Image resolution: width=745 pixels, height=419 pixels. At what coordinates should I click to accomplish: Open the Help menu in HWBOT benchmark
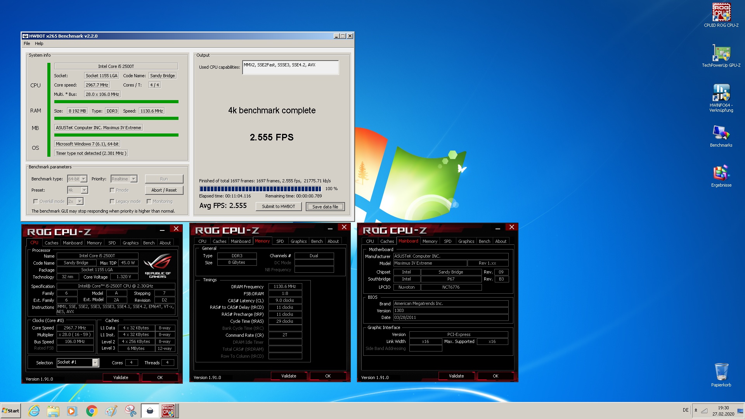(x=39, y=43)
